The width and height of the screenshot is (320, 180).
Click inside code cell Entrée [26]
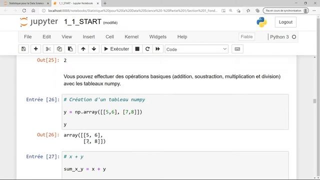pyautogui.click(x=175, y=112)
